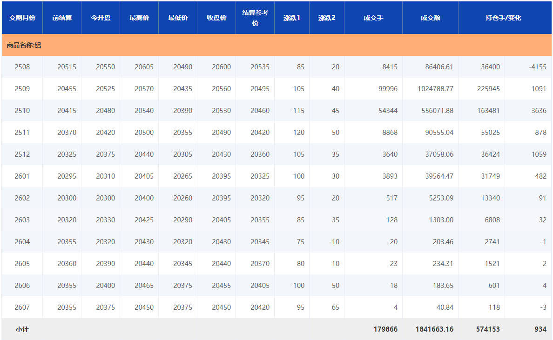
Task: Click the 商品名称:铝 group row label
Action: [24, 46]
